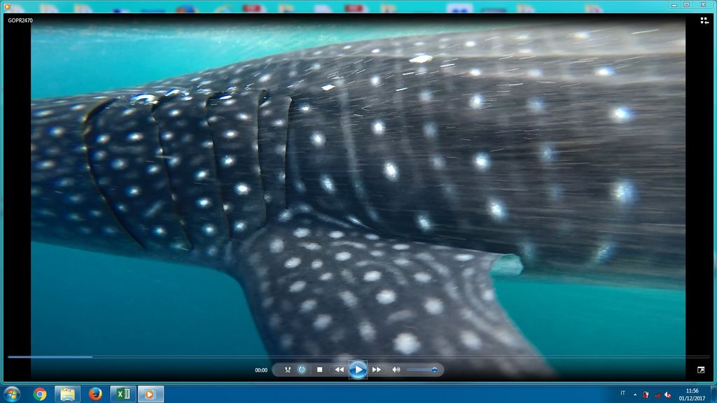Open the system clock showing 11:56
The height and width of the screenshot is (403, 717).
click(692, 394)
